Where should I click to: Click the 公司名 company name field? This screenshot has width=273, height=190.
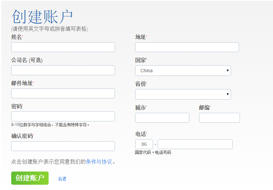pos(63,70)
